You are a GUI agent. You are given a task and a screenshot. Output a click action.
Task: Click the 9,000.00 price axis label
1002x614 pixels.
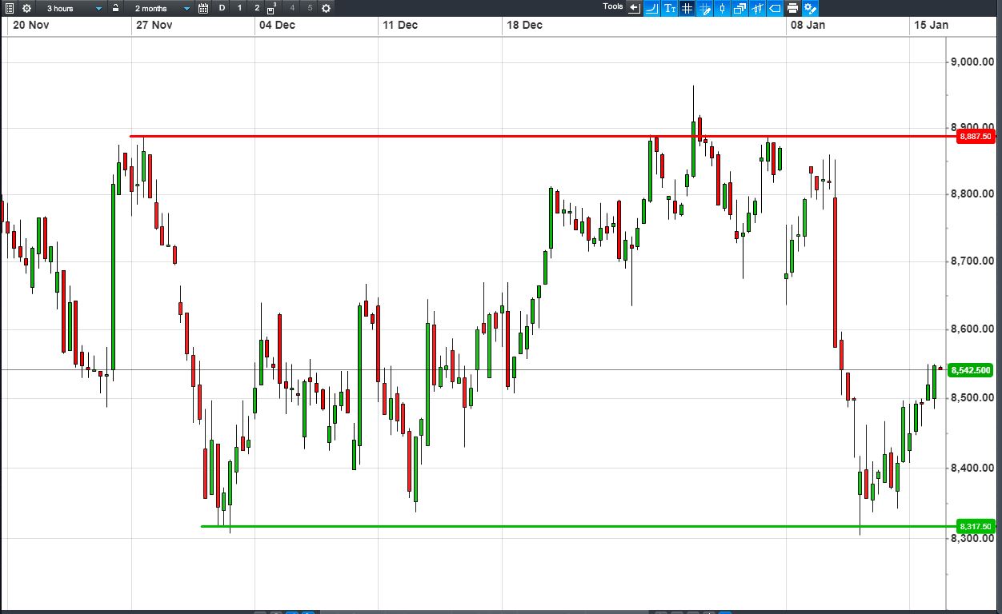click(972, 62)
